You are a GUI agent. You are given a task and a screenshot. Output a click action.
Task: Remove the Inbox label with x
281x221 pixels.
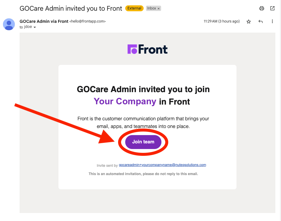(158, 9)
